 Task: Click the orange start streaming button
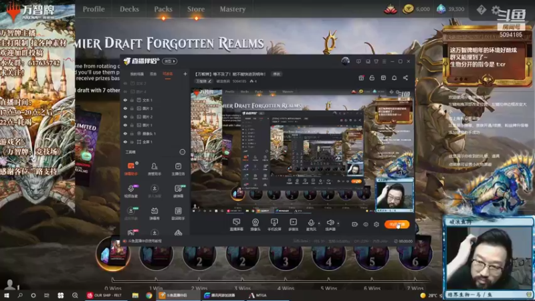[397, 224]
